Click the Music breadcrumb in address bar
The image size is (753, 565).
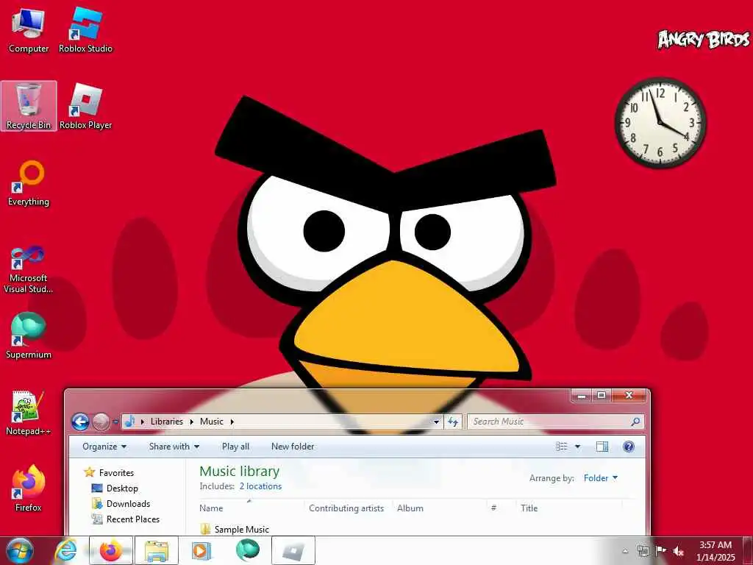(x=212, y=422)
